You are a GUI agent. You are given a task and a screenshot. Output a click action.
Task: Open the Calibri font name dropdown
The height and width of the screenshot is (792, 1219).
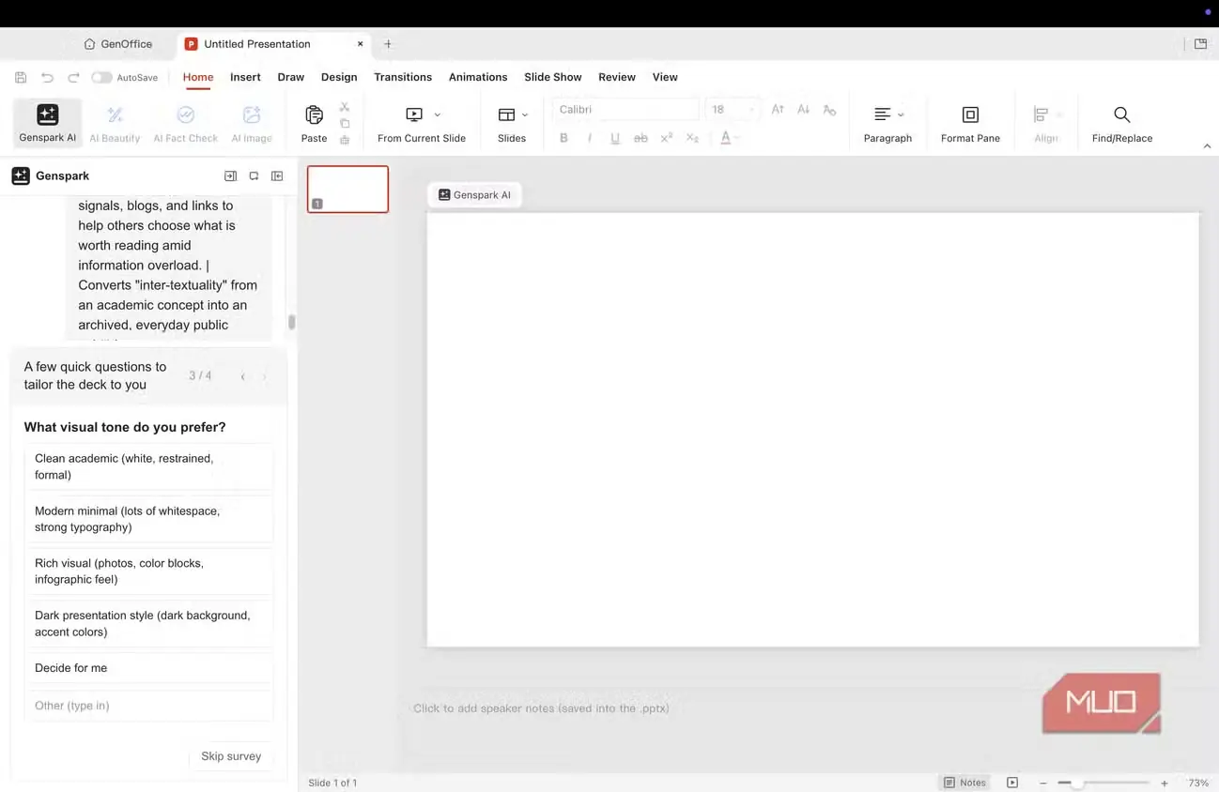coord(625,110)
